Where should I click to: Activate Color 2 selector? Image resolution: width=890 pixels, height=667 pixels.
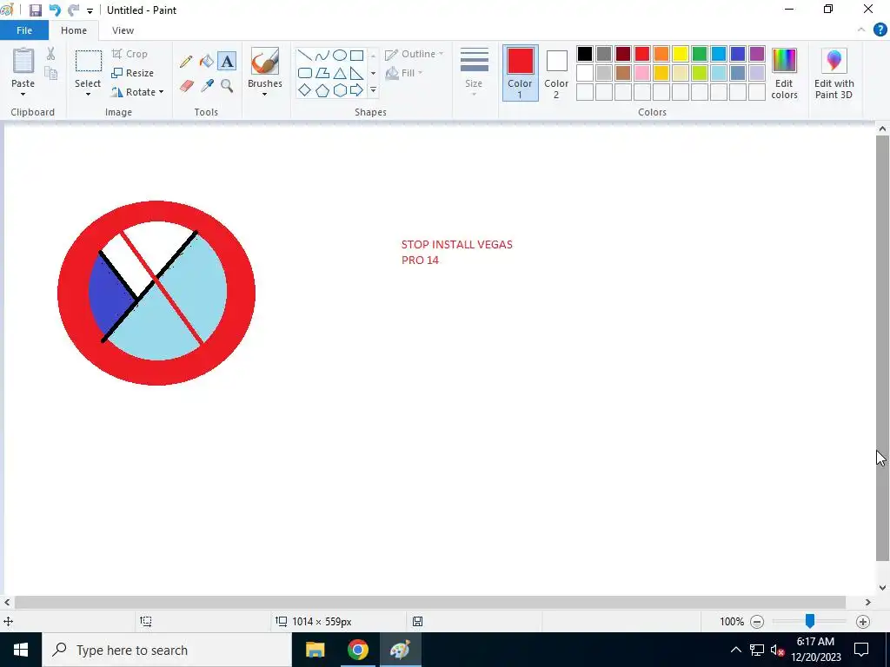click(x=556, y=73)
